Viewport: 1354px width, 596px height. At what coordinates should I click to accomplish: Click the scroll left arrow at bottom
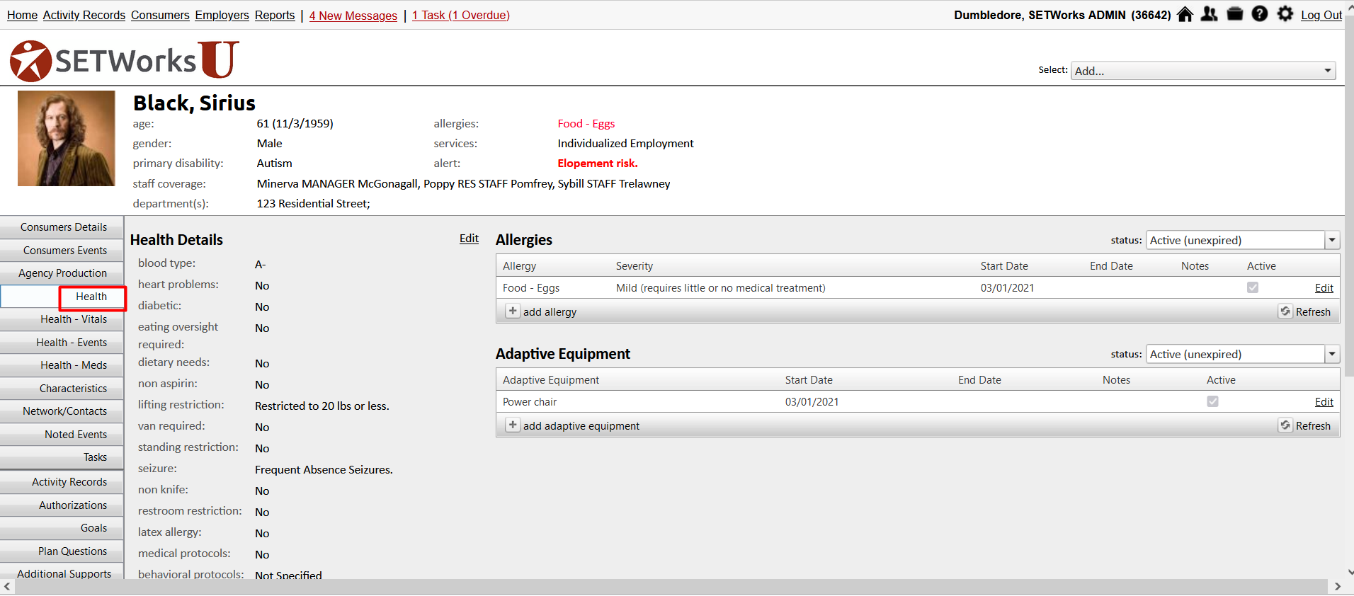tap(7, 586)
